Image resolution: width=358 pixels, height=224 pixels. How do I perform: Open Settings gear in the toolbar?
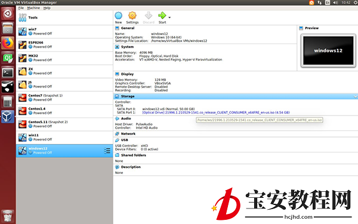tap(132, 15)
